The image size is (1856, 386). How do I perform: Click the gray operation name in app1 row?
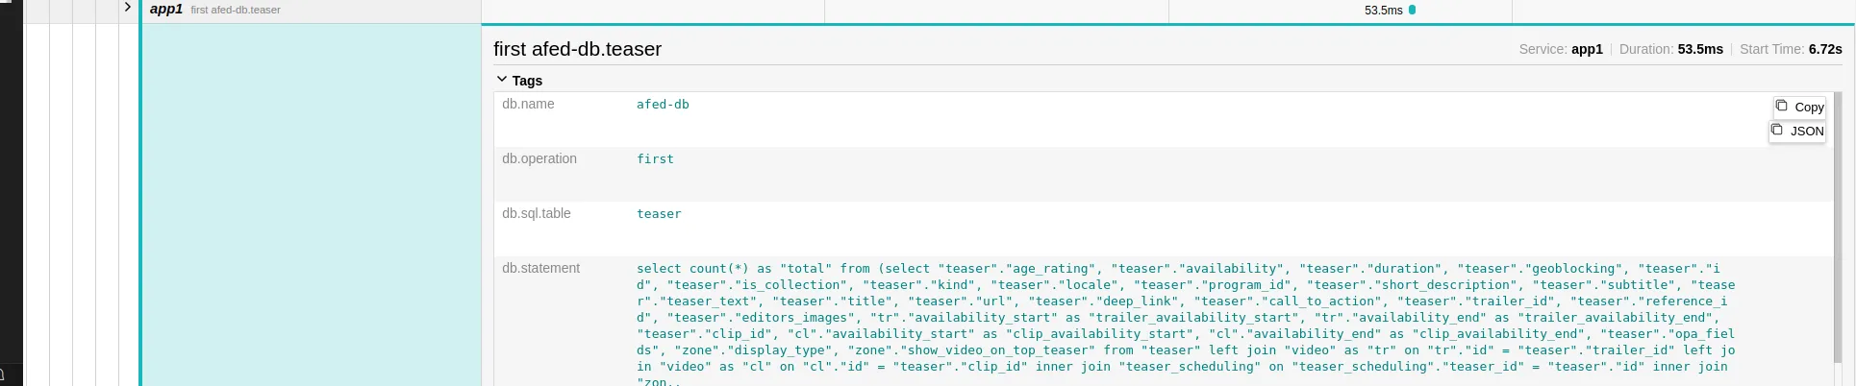click(236, 10)
